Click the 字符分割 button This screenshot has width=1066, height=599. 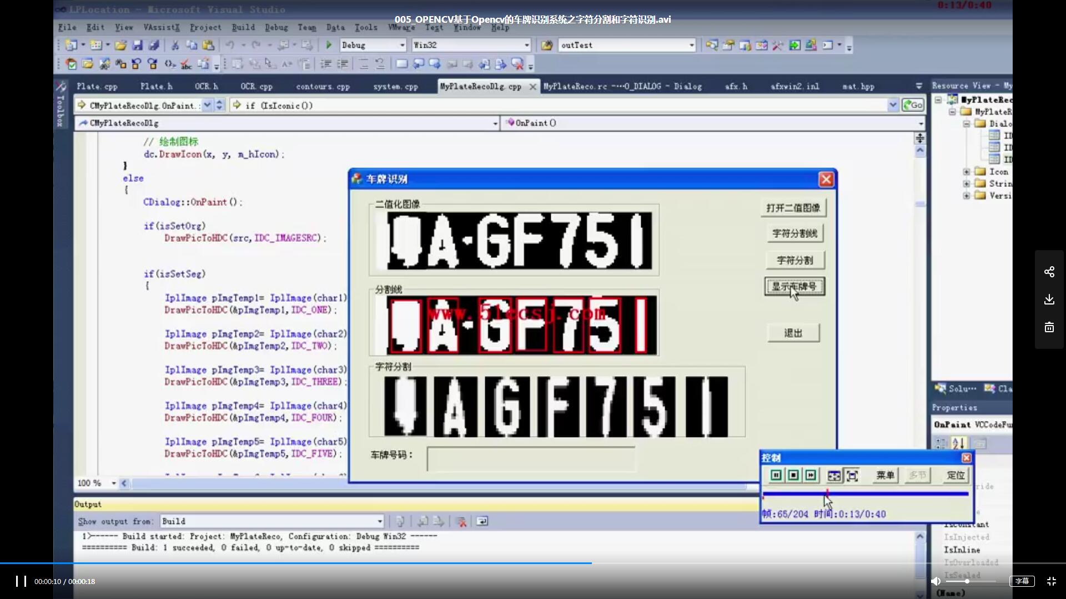795,260
